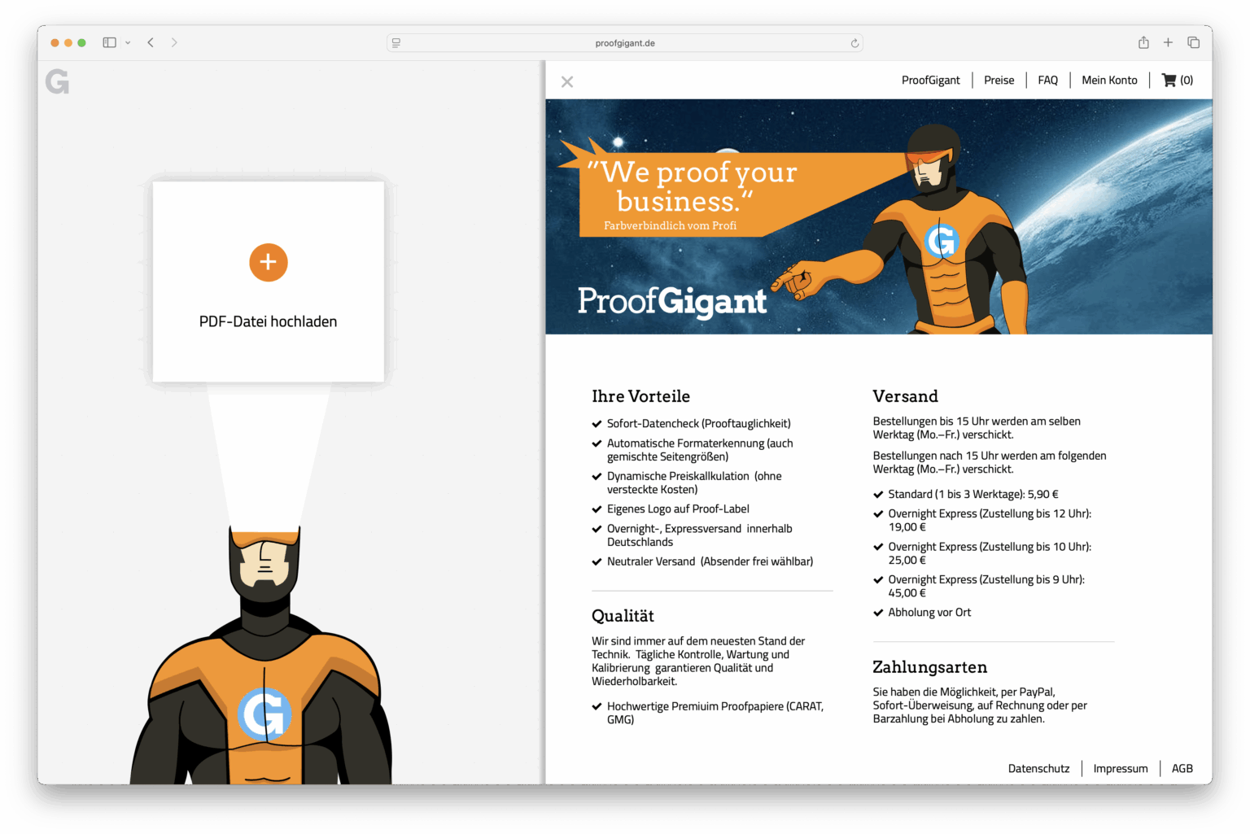Click the page settings icon in address bar
Image resolution: width=1250 pixels, height=834 pixels.
(396, 43)
